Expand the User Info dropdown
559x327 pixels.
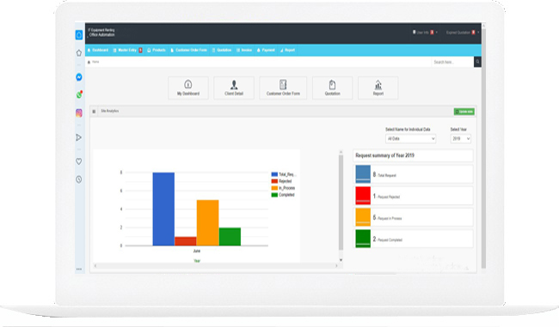pos(425,33)
